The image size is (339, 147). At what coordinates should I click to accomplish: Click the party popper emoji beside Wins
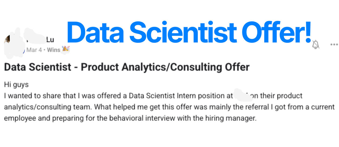tap(66, 50)
